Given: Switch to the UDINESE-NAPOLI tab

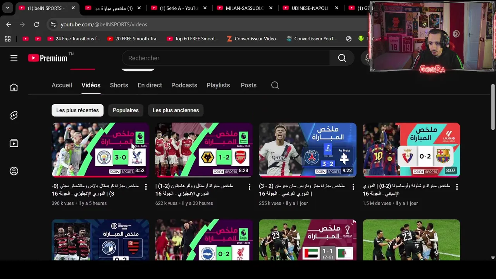Looking at the screenshot, I should [x=311, y=8].
